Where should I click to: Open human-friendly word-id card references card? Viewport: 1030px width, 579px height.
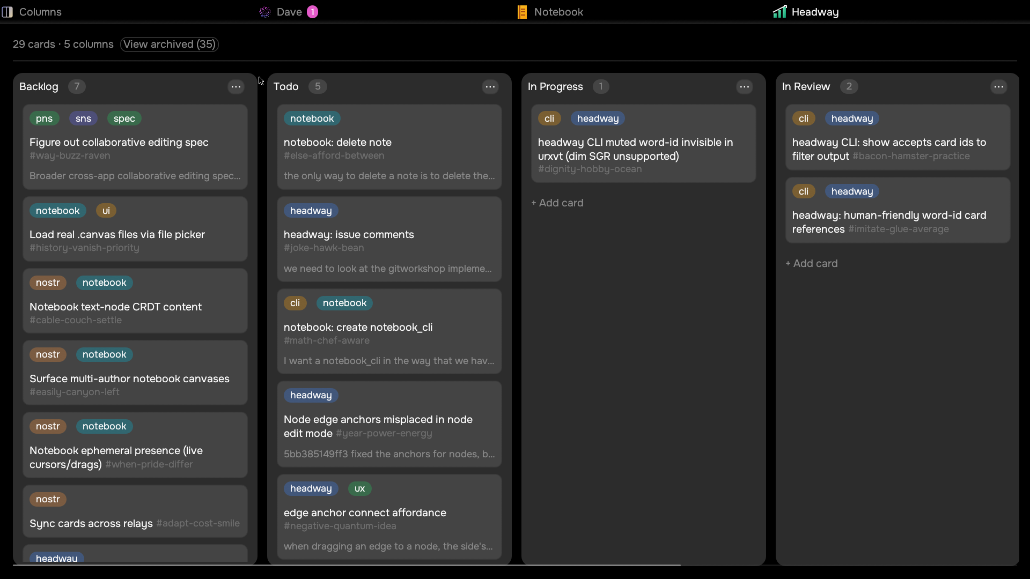[898, 210]
